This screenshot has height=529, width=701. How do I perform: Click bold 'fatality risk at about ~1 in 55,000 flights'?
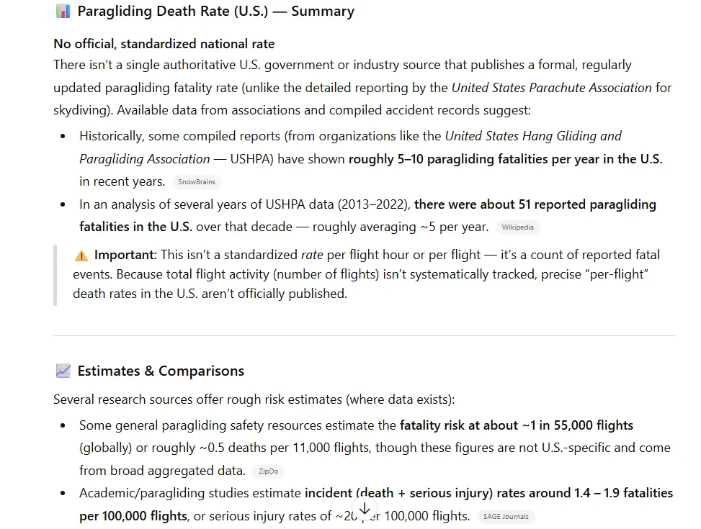[516, 425]
